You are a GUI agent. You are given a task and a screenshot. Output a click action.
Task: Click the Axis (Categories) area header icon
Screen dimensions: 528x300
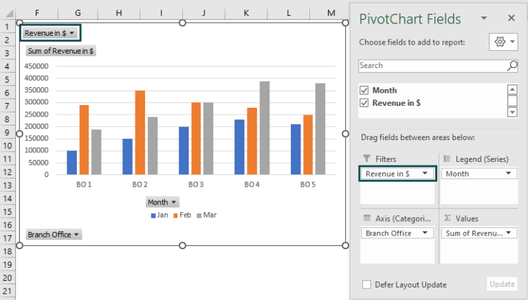[x=367, y=218]
